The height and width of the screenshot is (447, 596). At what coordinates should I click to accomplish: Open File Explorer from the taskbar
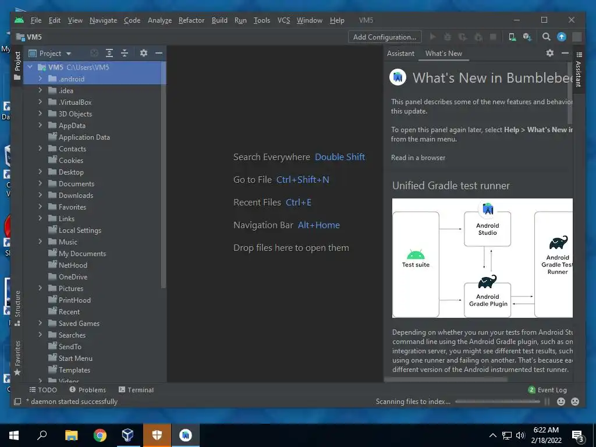click(x=71, y=435)
